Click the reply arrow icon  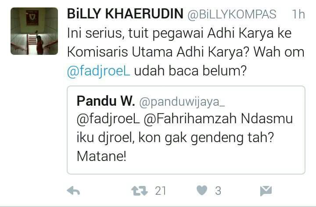tap(73, 191)
